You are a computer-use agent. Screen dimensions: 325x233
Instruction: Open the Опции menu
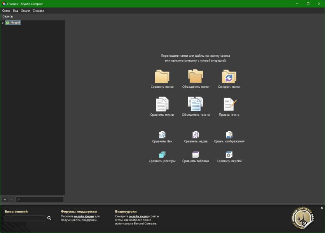coord(25,11)
